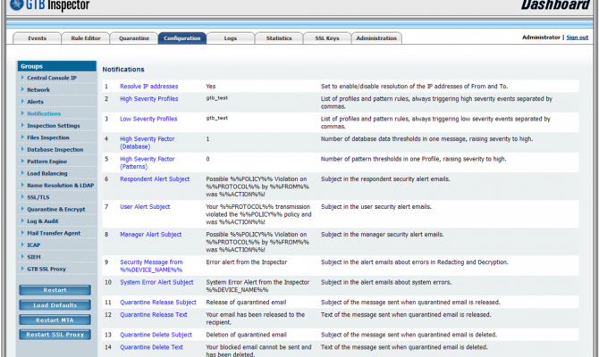
Task: Click the Restart button
Action: (x=55, y=290)
